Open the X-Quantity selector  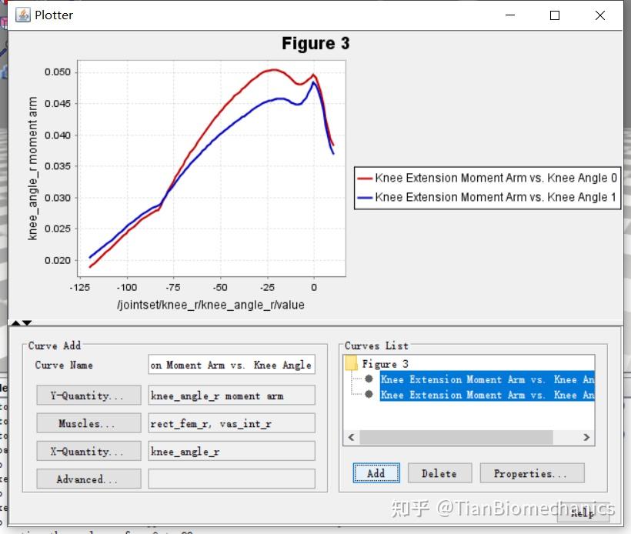pos(88,451)
